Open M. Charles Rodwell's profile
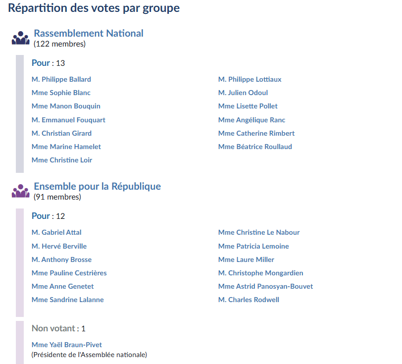Viewport: 402px width, 364px height. click(x=249, y=300)
